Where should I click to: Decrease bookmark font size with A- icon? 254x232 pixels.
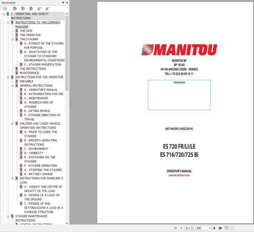(x=47, y=8)
